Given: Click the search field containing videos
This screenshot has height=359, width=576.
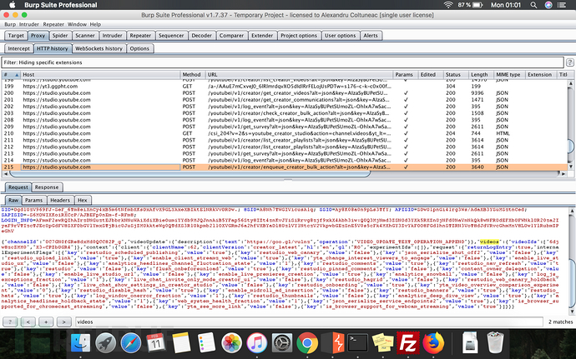Looking at the screenshot, I should 309,322.
